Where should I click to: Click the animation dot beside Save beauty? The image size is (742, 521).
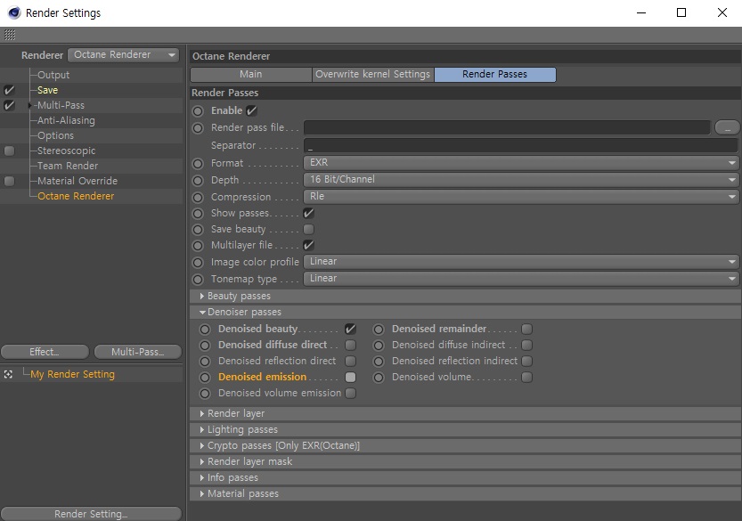[198, 230]
